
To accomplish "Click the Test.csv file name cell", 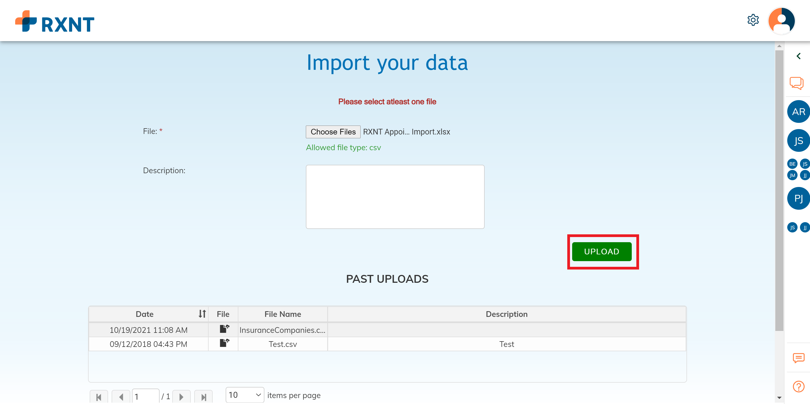I will click(283, 344).
